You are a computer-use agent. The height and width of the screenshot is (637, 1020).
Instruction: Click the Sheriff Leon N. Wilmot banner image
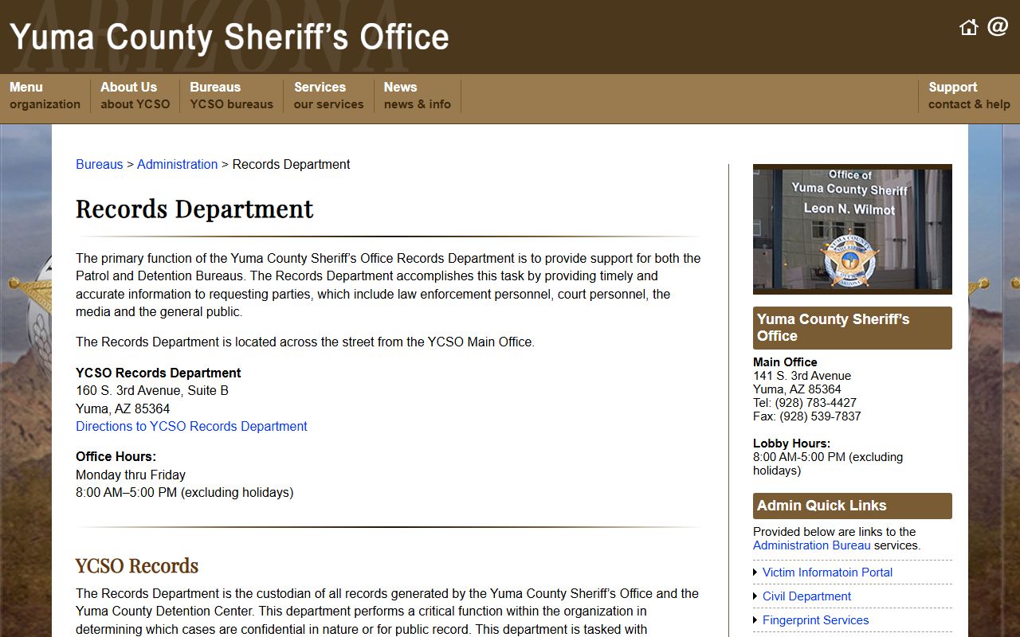pos(852,229)
